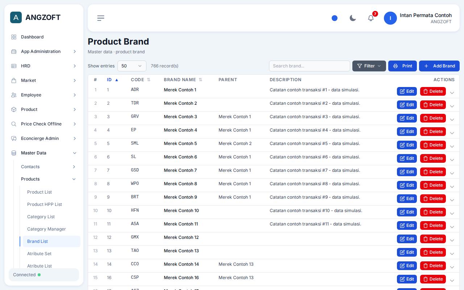Click the ANGZOFT logo icon
This screenshot has height=290, width=464.
coord(16,17)
